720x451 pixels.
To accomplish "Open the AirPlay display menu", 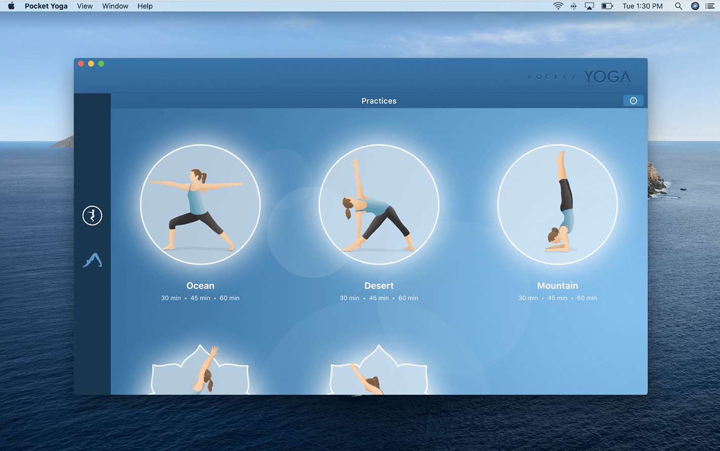I will tap(589, 6).
